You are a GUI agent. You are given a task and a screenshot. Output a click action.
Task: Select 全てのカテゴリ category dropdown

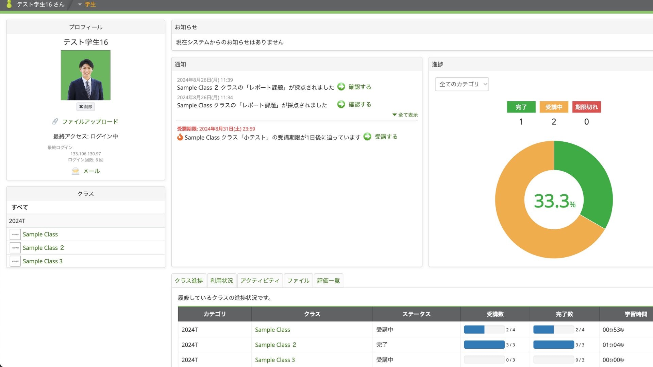click(x=462, y=84)
